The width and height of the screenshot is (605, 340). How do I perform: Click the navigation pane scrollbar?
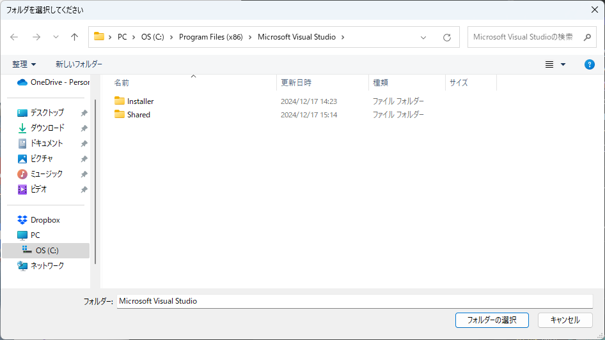tap(95, 182)
